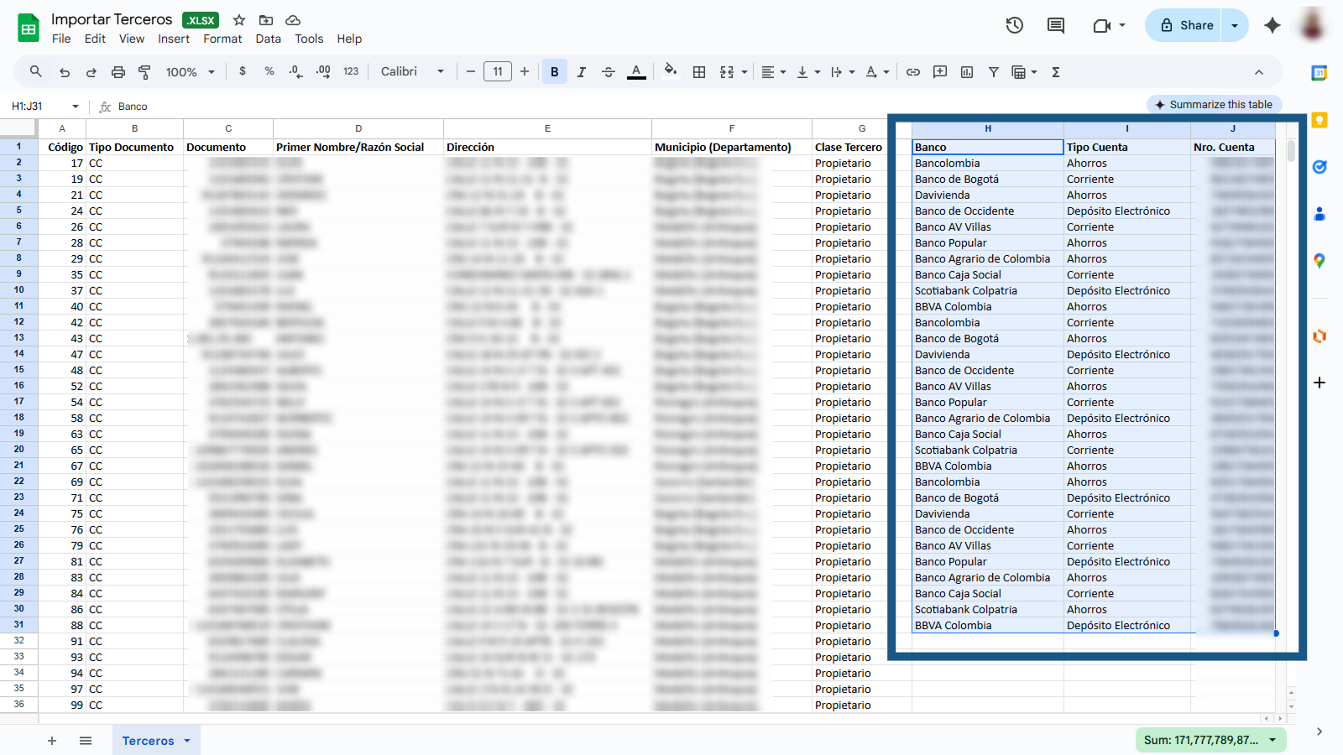Viewport: 1343px width, 755px height.
Task: Open the View menu
Action: coord(132,39)
